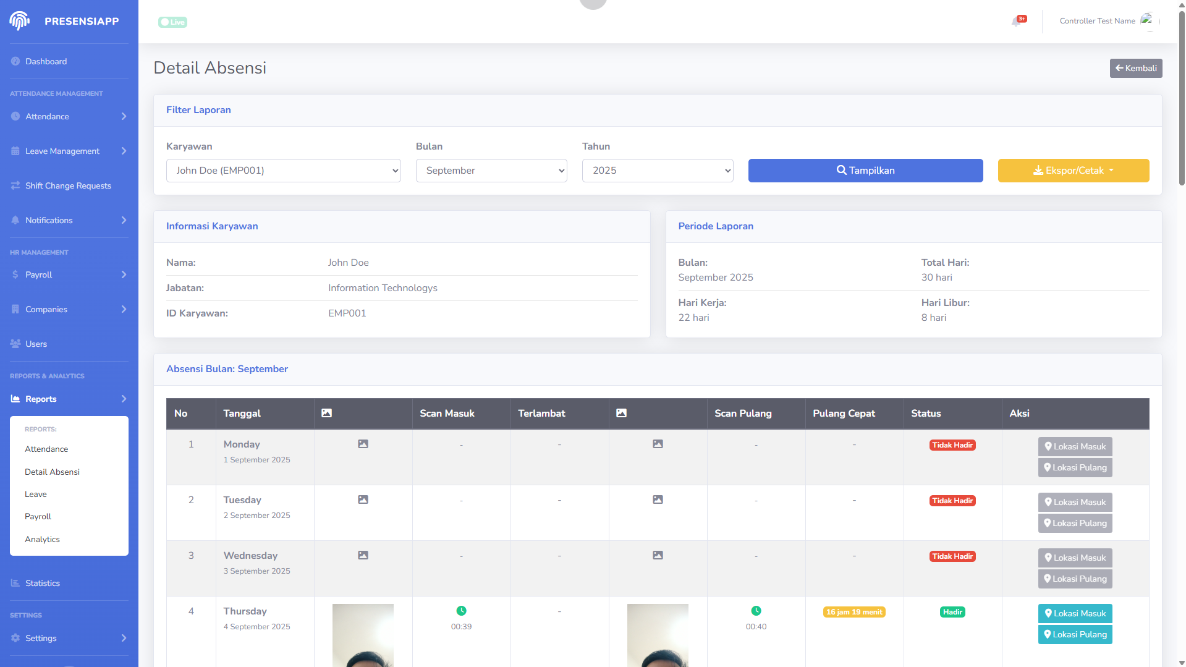Viewport: 1186px width, 667px height.
Task: Click Lokasi Masuk for Wednesday 3 September
Action: click(x=1075, y=558)
